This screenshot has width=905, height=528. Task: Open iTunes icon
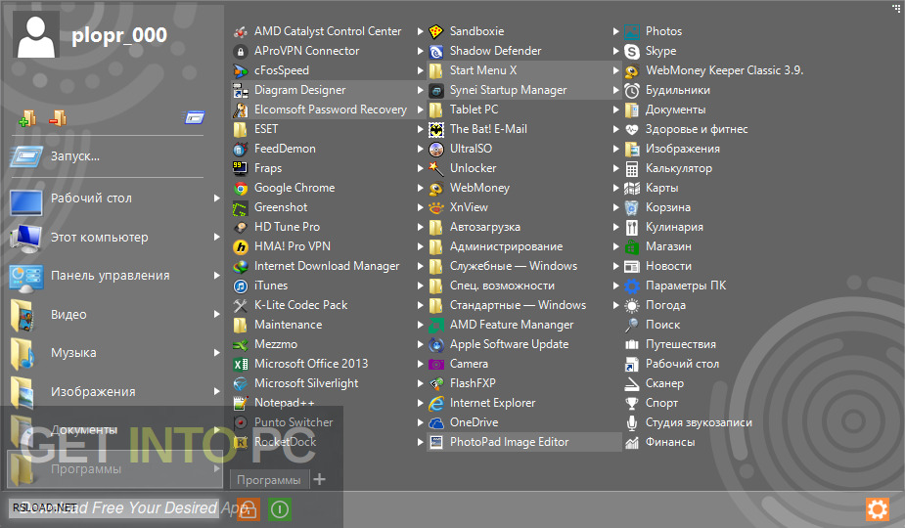click(x=240, y=286)
